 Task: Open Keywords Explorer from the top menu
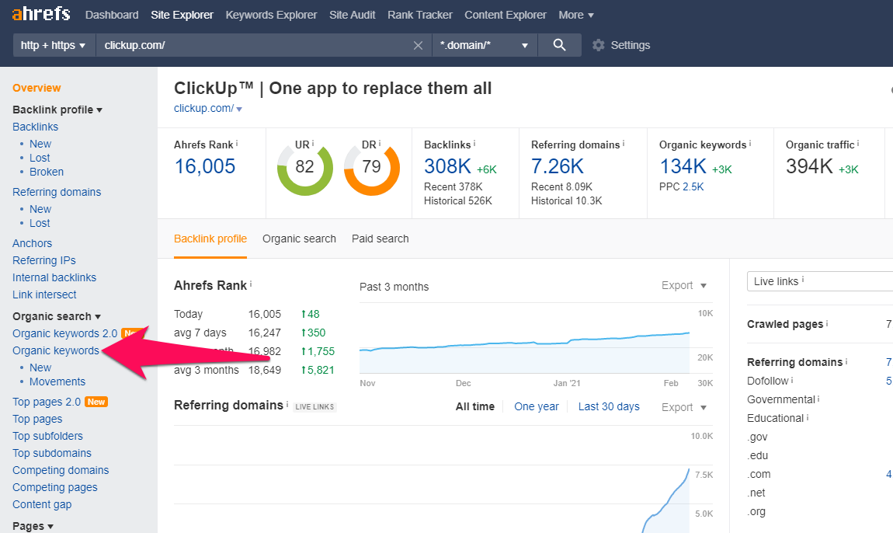click(271, 15)
